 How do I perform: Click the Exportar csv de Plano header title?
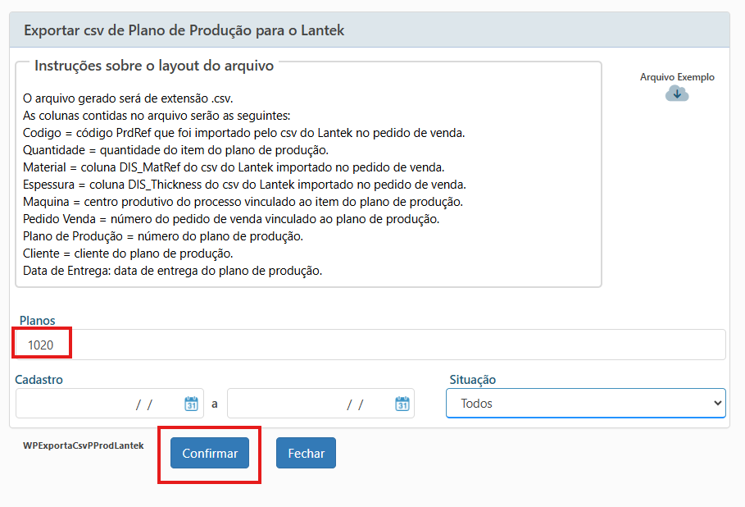point(184,30)
